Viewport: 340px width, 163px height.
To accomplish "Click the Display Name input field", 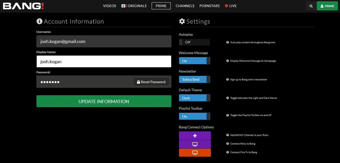I will click(104, 61).
